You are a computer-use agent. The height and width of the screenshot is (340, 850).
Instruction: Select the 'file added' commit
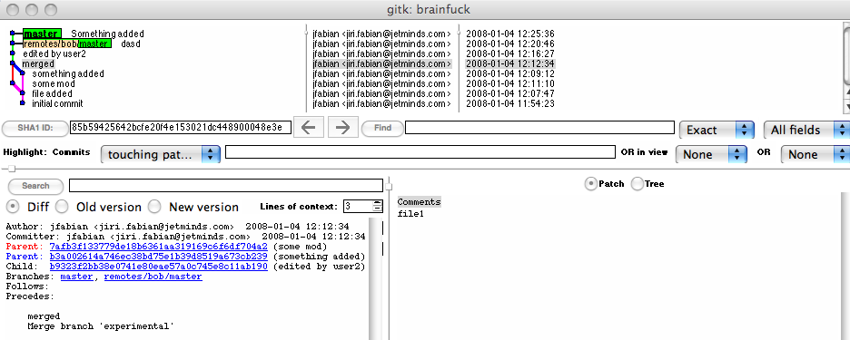[52, 93]
